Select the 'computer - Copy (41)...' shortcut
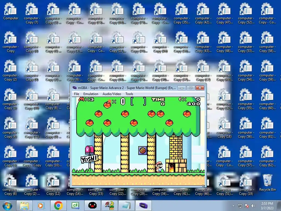The width and height of the screenshot is (281, 211). click(x=182, y=191)
